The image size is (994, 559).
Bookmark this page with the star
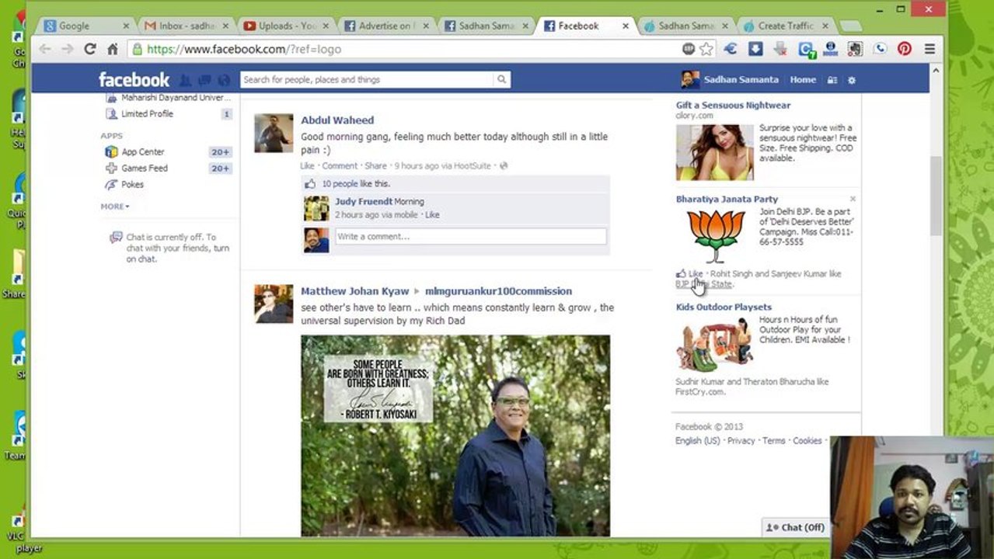tap(706, 49)
